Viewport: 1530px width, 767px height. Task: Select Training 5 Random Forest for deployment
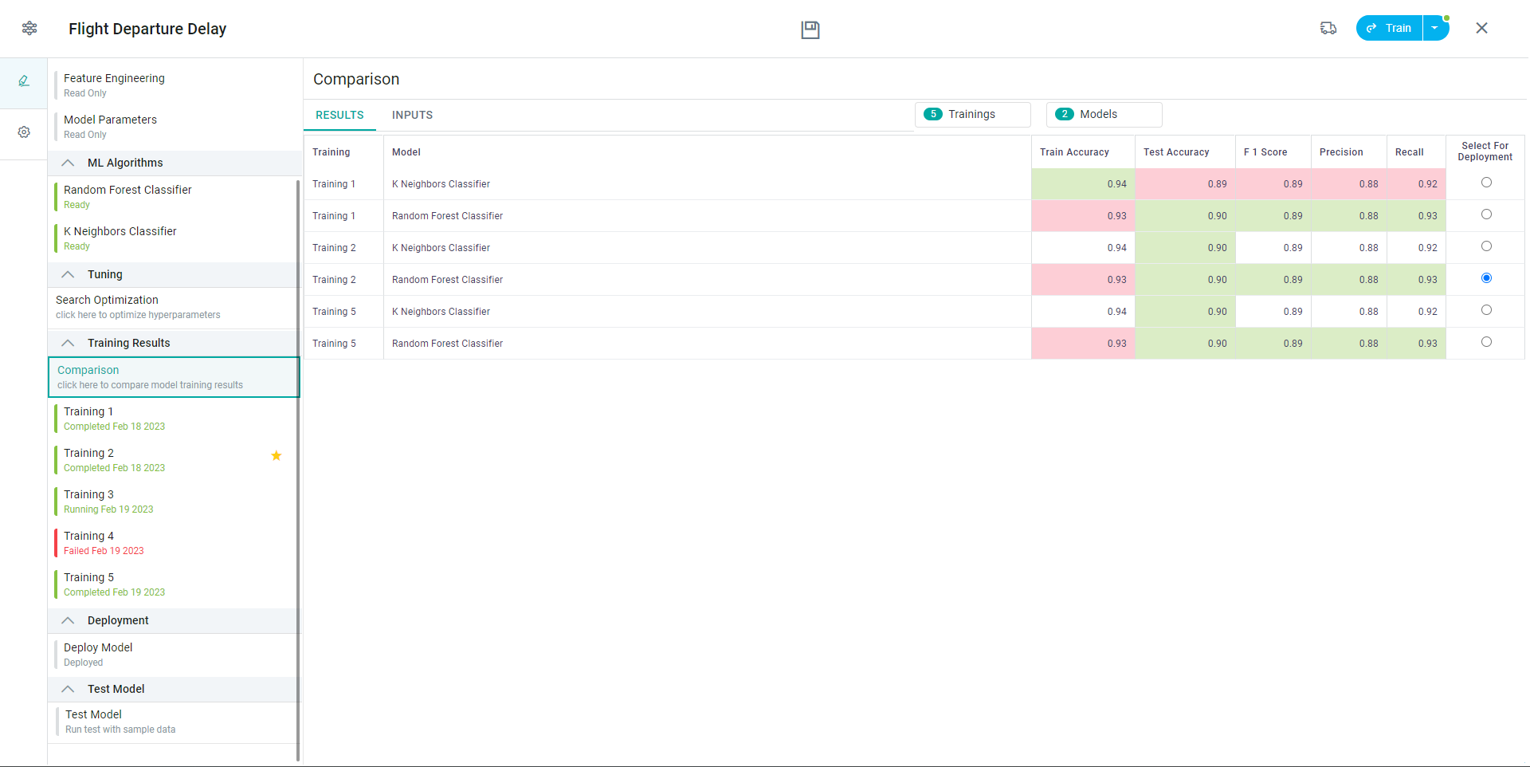coord(1486,342)
